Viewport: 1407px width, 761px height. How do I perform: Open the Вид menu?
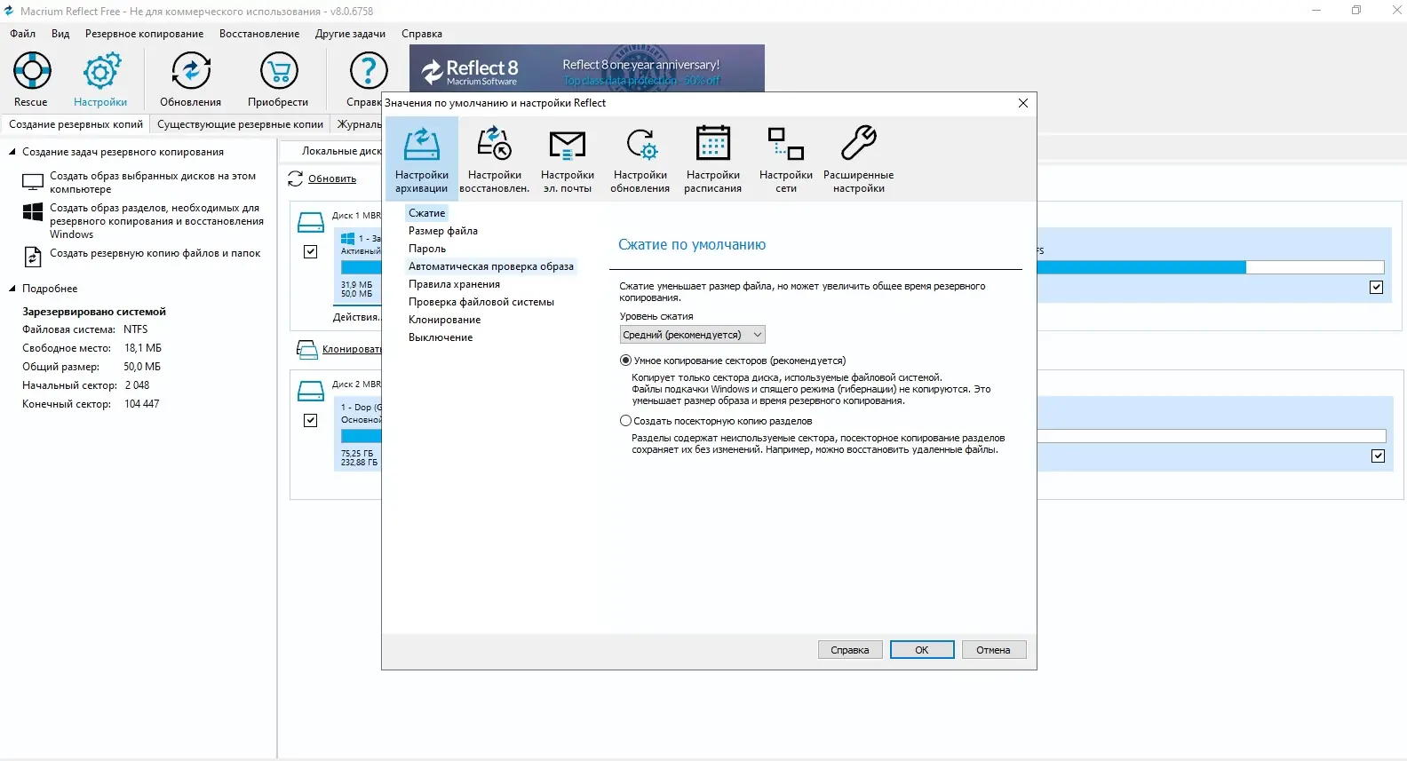click(60, 34)
